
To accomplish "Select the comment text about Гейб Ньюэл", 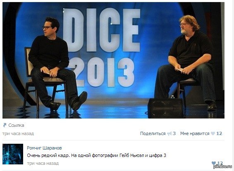I will 96,155.
